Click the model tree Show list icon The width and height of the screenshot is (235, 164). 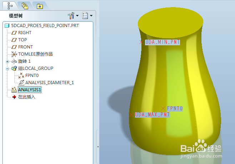(x=85, y=16)
